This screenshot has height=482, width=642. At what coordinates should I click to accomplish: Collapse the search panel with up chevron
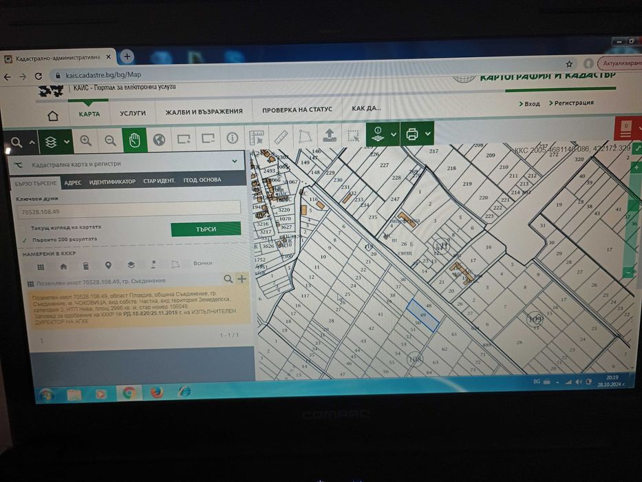32,143
